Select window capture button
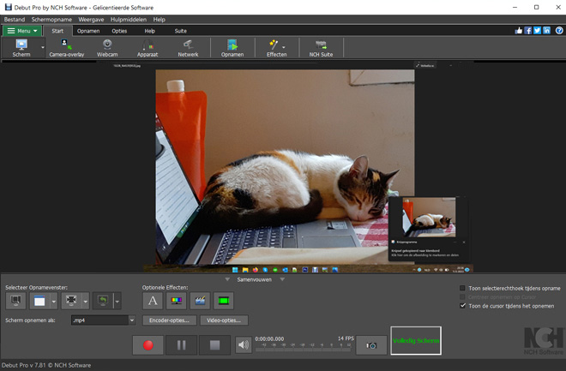Screen dimensions: 566x371 pos(39,301)
